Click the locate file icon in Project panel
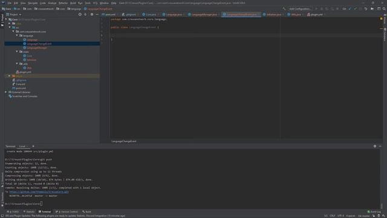 (80, 15)
